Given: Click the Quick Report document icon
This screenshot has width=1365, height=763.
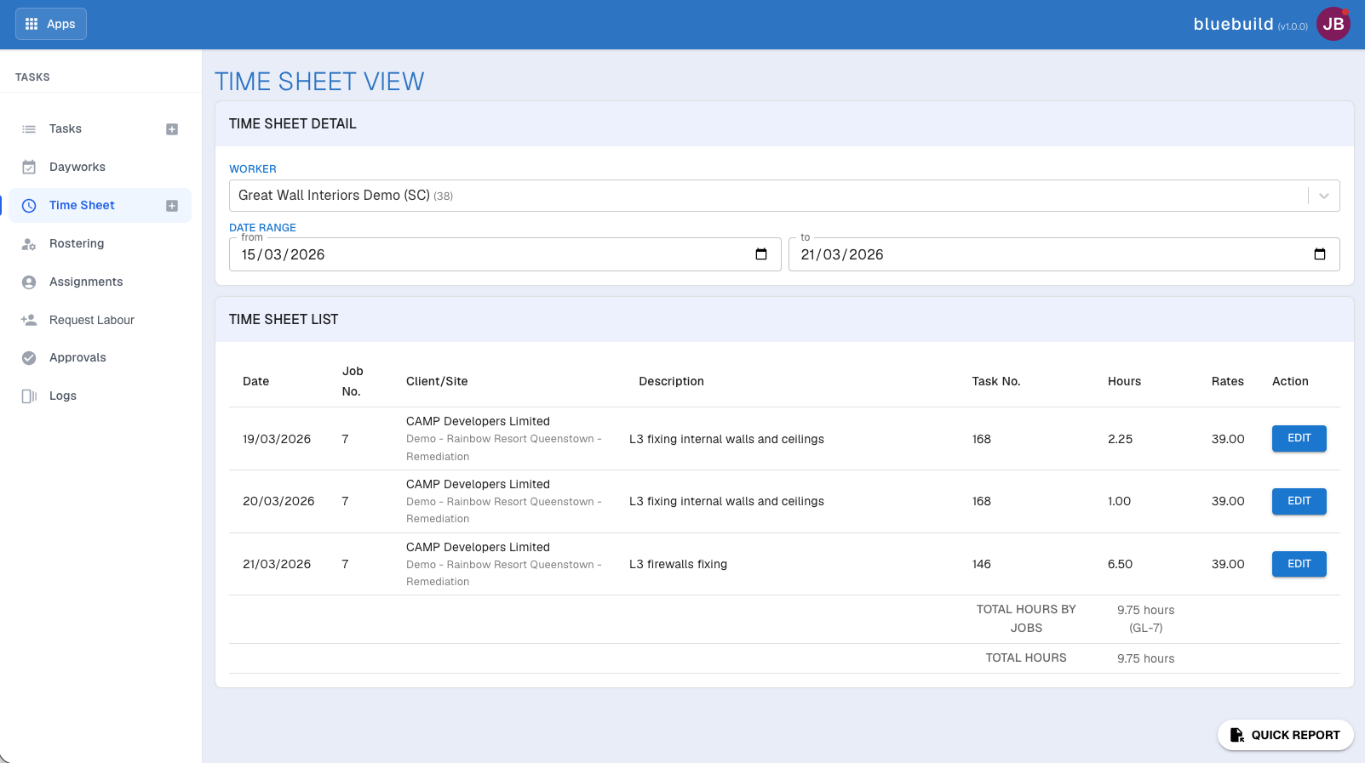Looking at the screenshot, I should coord(1236,735).
